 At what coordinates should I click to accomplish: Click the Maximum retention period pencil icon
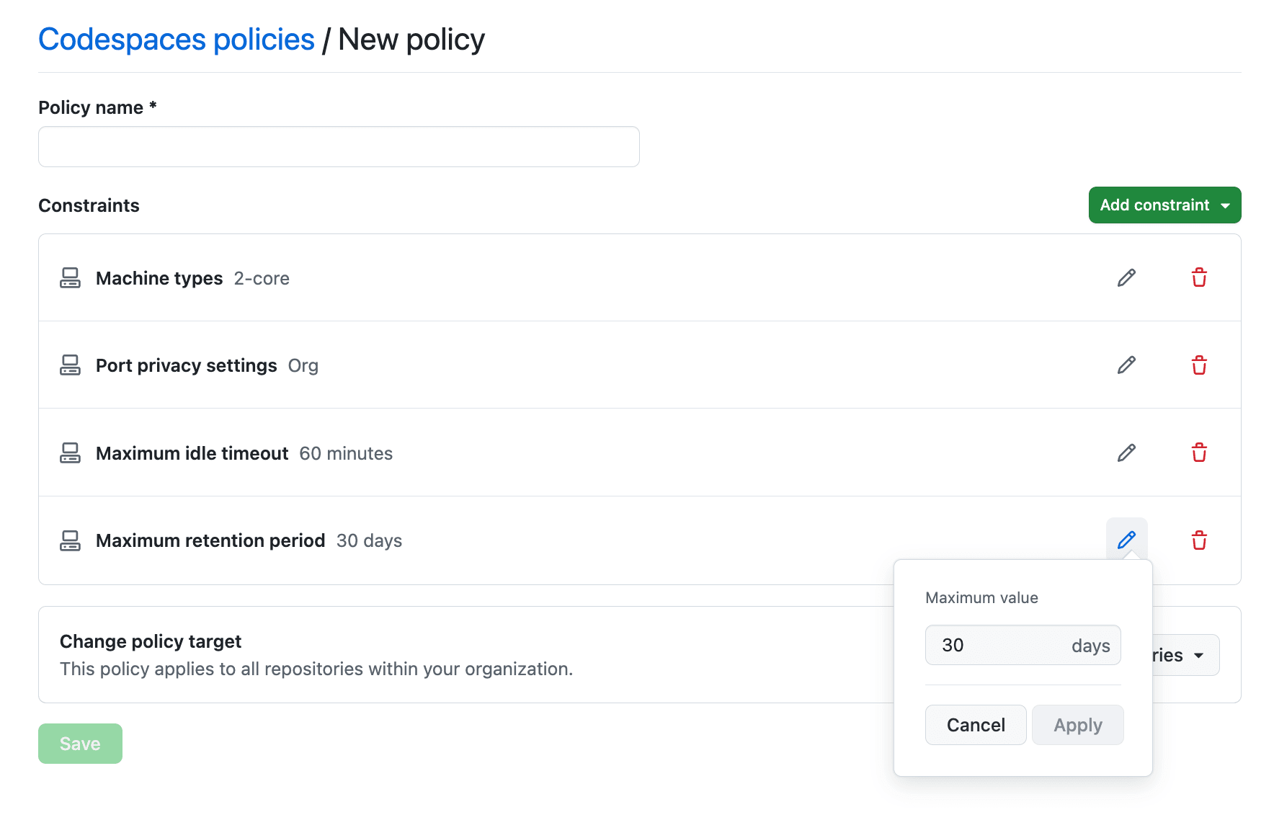(1126, 540)
